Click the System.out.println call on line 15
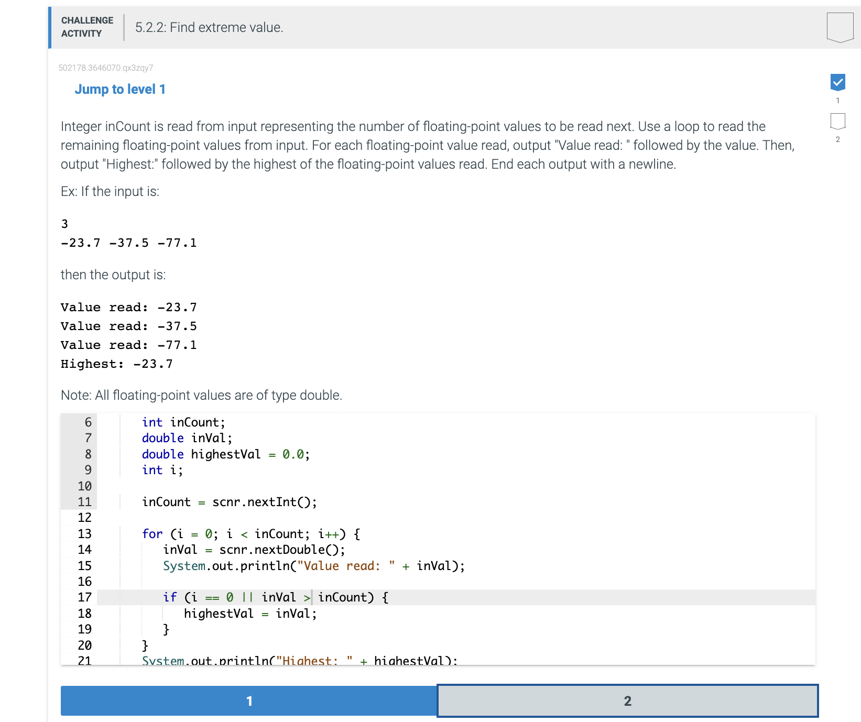Image resolution: width=861 pixels, height=722 pixels. [x=313, y=565]
